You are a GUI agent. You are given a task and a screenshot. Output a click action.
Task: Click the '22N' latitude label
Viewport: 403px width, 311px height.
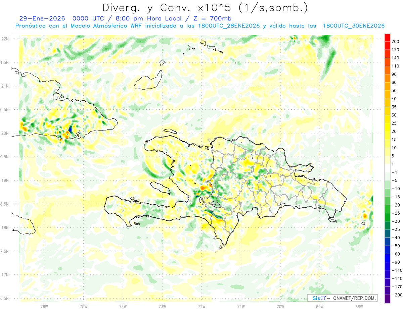tap(5, 39)
